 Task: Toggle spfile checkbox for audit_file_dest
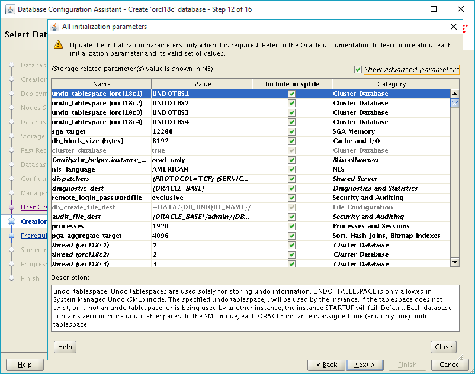[x=292, y=217]
